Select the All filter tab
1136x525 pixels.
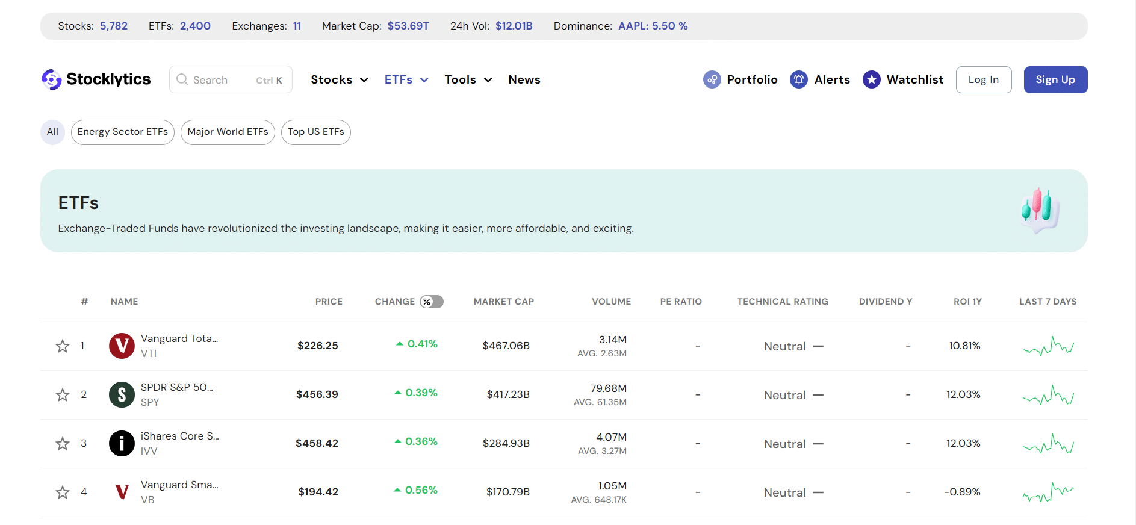click(52, 132)
